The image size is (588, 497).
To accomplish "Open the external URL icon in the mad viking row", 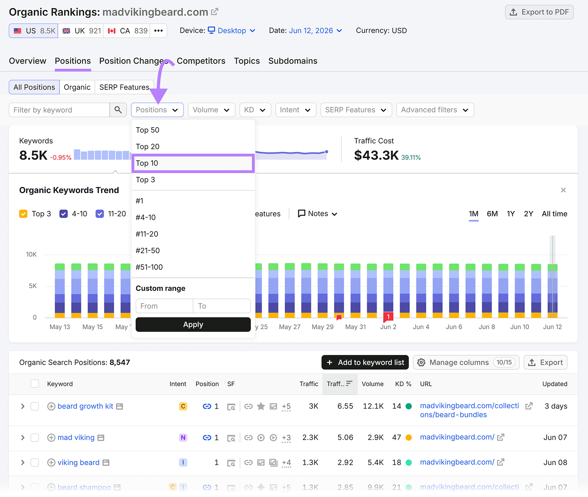I will [501, 437].
